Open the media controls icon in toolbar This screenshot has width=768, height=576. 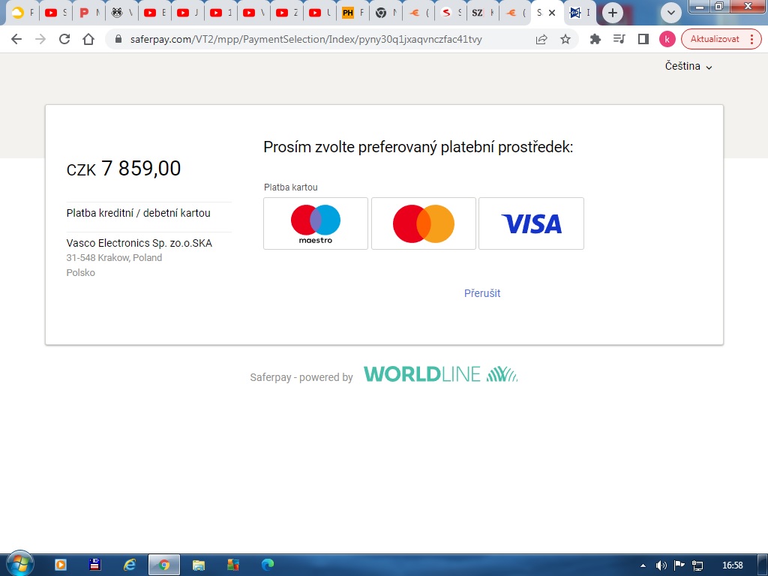(x=619, y=39)
